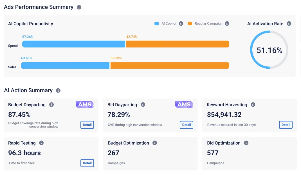Show info for Bid Dayparting
301x175 pixels.
[143, 105]
